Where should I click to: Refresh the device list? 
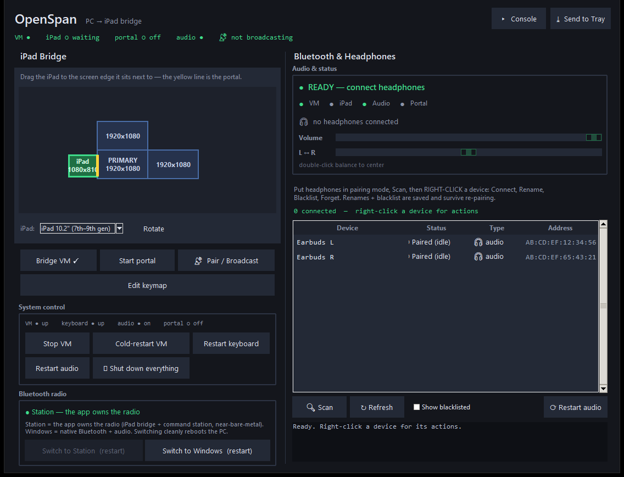point(377,407)
